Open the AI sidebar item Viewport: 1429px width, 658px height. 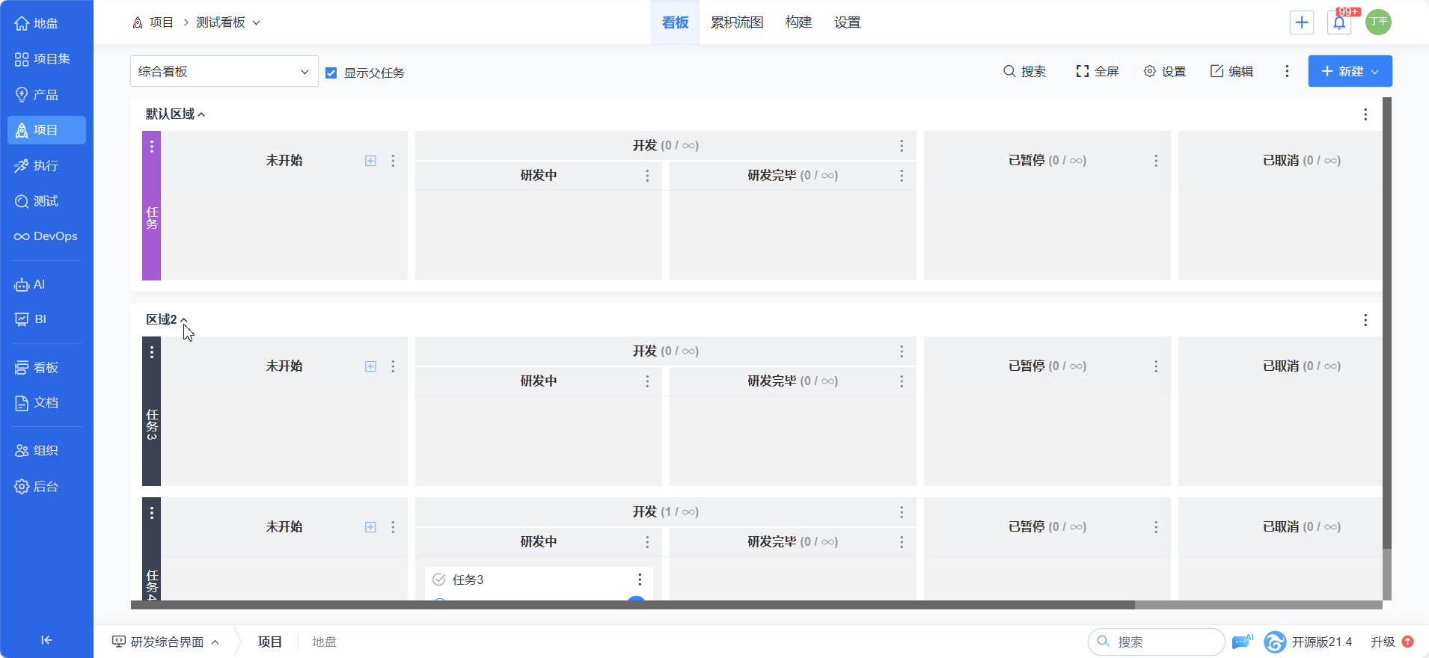(x=46, y=285)
